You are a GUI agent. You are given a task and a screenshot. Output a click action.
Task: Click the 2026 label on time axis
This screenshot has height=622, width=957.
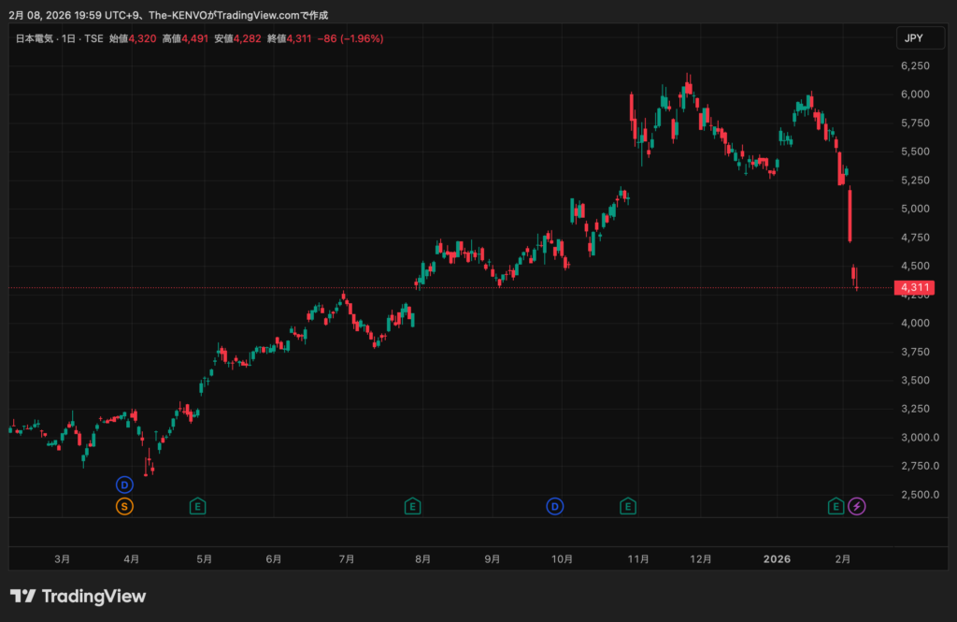click(777, 559)
